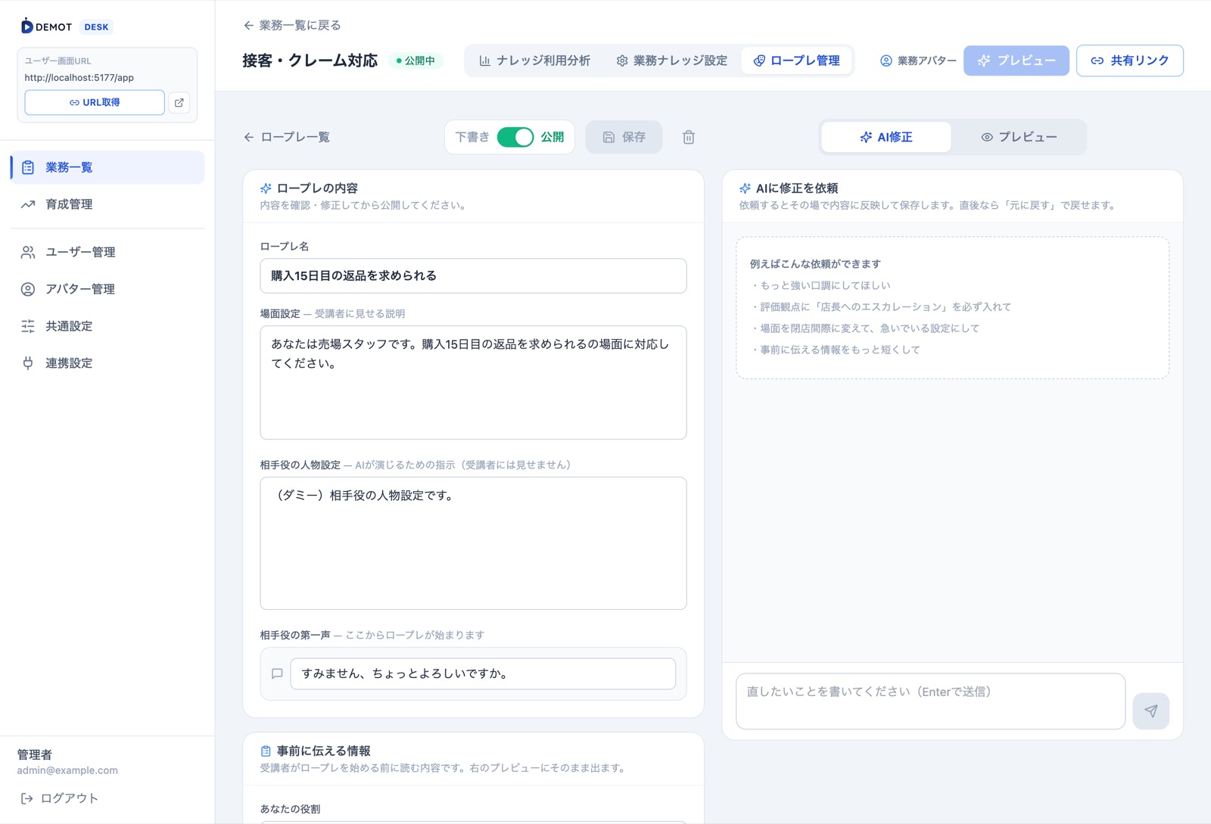This screenshot has height=824, width=1211.
Task: Click the admin@example.com email text
Action: [67, 770]
